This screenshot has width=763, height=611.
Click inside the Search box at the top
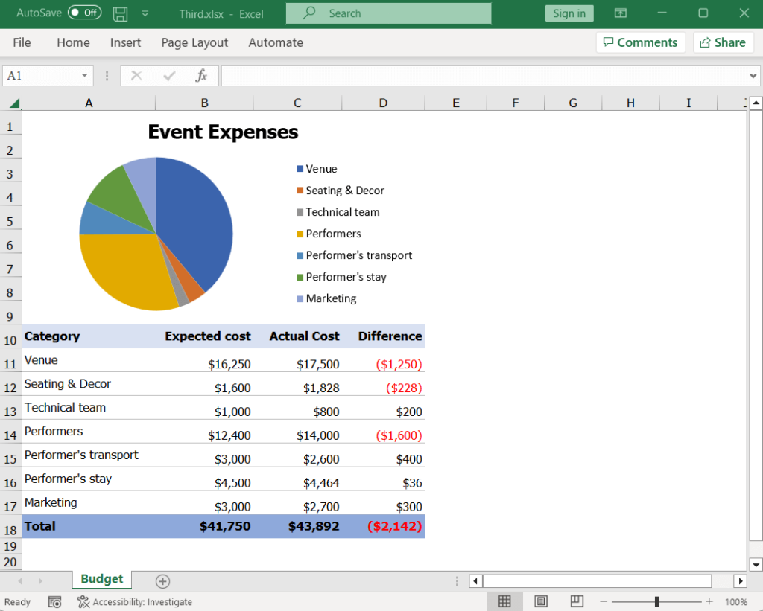pos(387,13)
